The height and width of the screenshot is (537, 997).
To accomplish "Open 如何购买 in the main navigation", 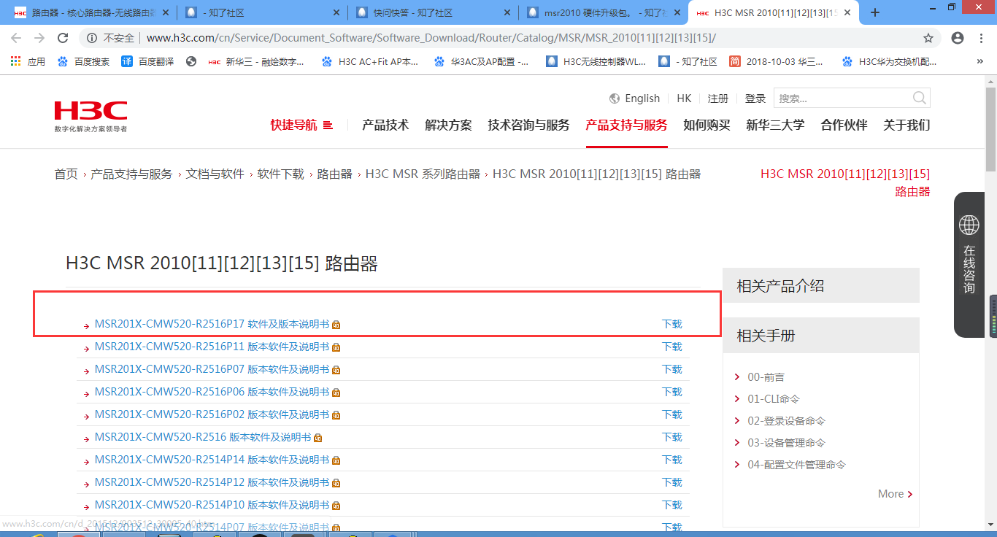I will (707, 125).
